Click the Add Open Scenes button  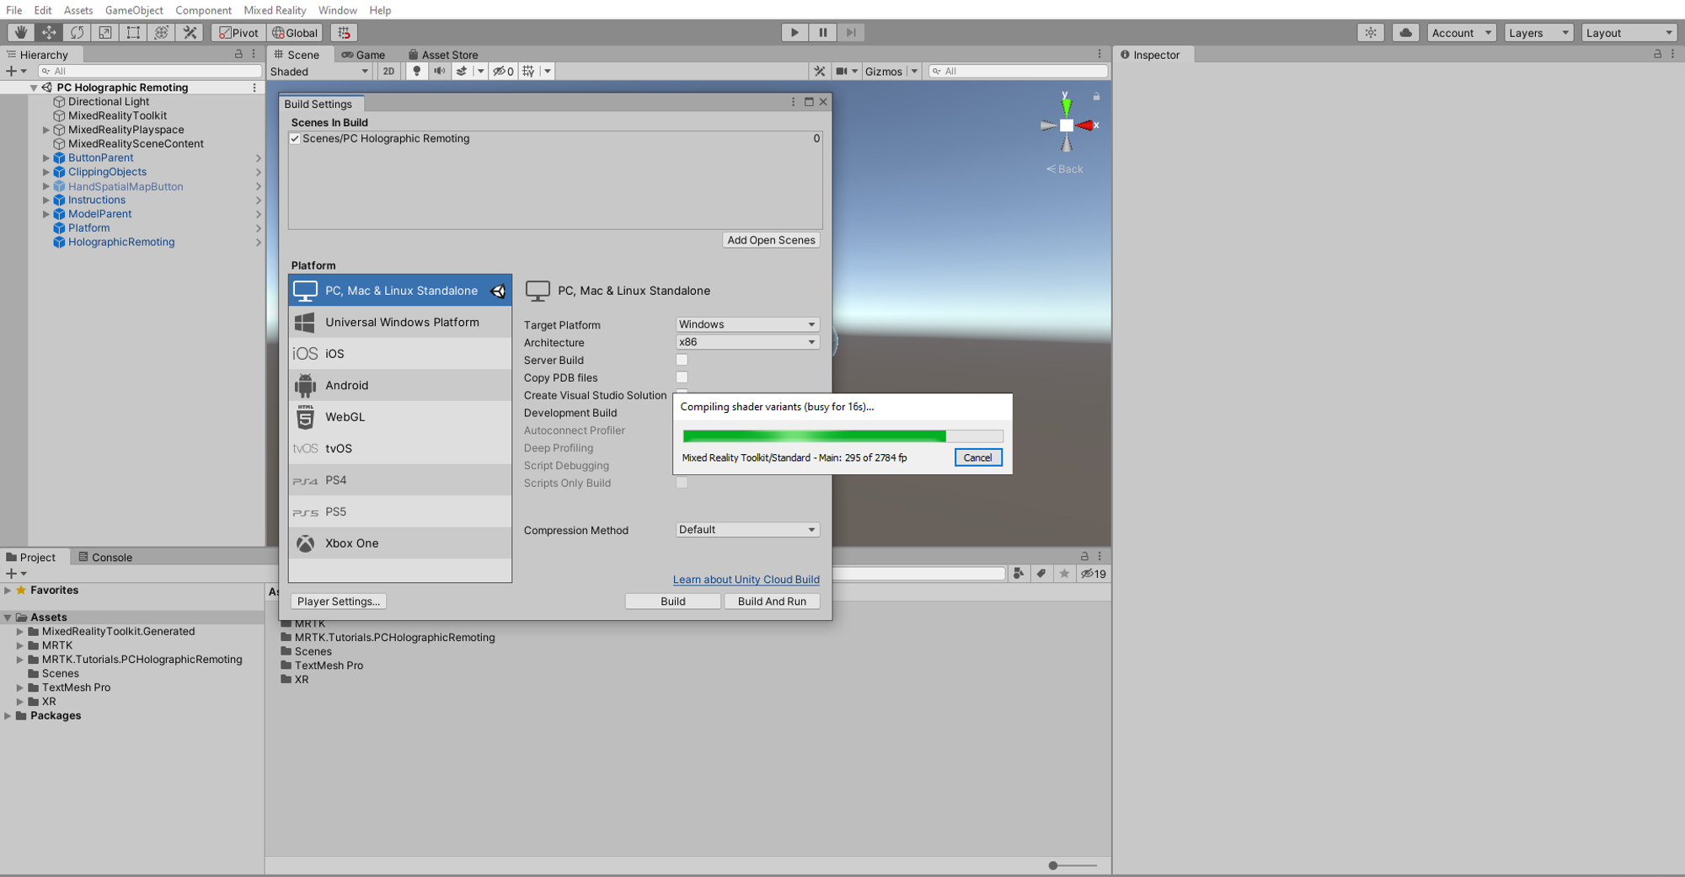click(770, 240)
